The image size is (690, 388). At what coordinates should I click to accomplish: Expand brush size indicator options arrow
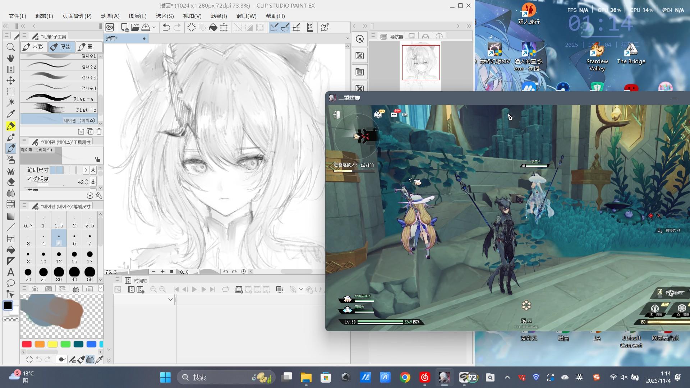[86, 170]
